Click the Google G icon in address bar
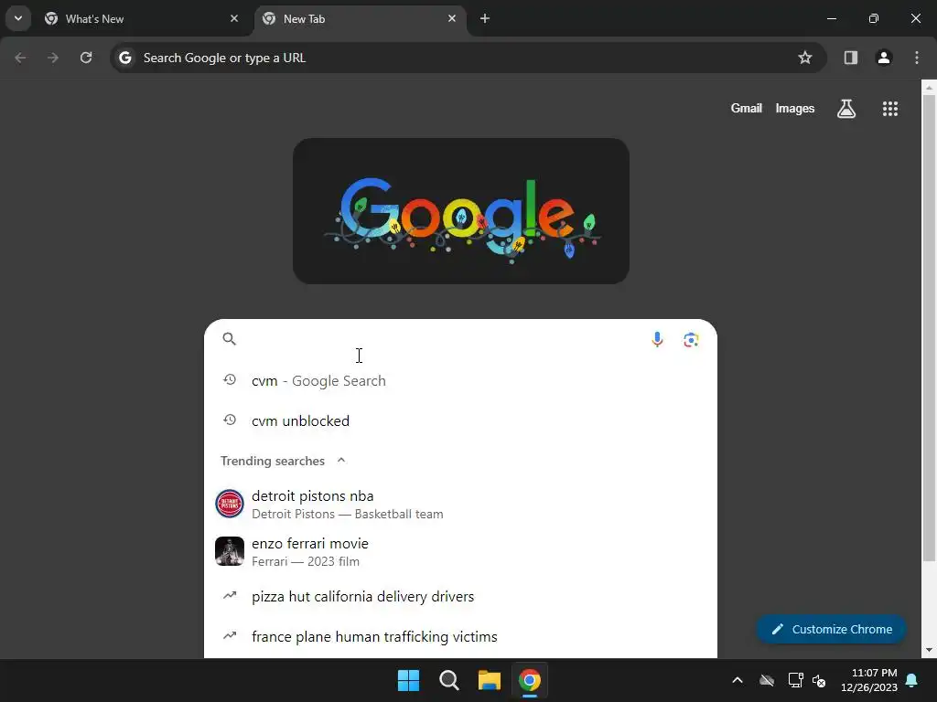 tap(124, 58)
